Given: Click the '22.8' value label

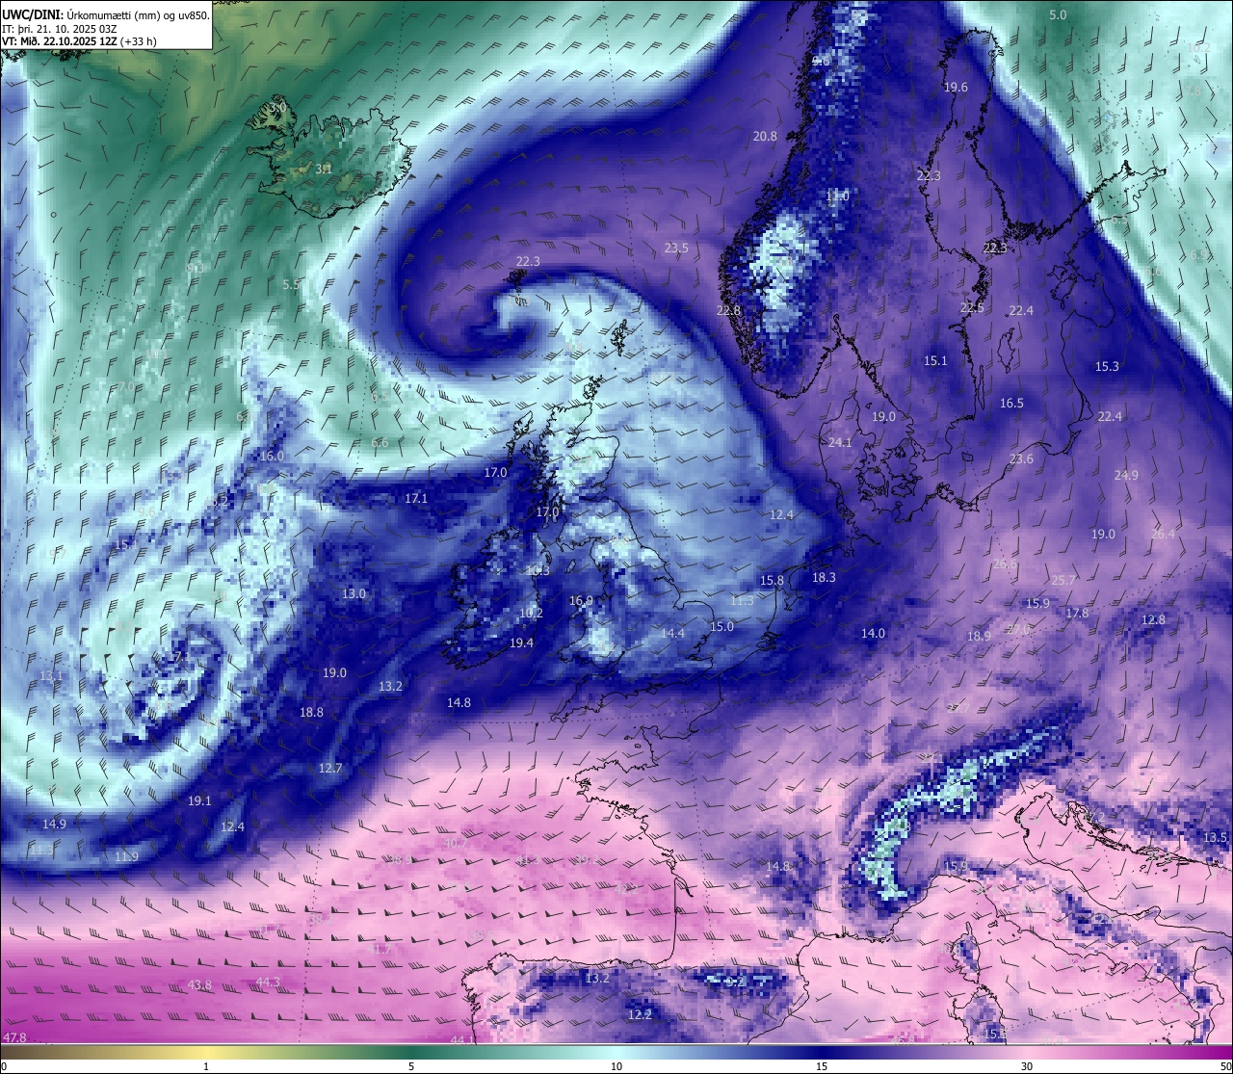Looking at the screenshot, I should click(x=729, y=310).
